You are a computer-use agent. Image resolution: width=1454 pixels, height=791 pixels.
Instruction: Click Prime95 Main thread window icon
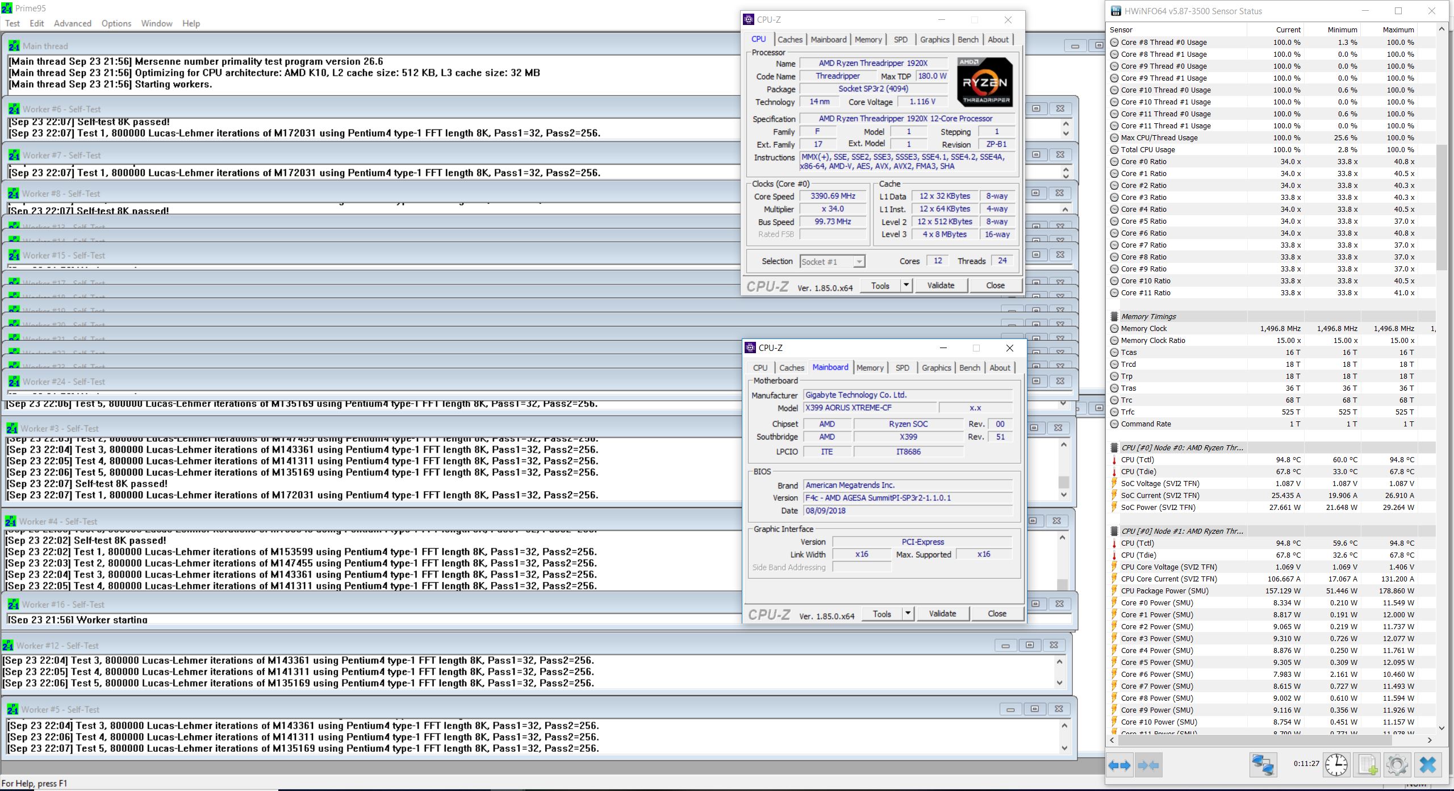[14, 46]
